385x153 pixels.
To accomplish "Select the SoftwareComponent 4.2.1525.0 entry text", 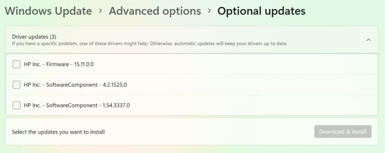I will click(x=75, y=85).
